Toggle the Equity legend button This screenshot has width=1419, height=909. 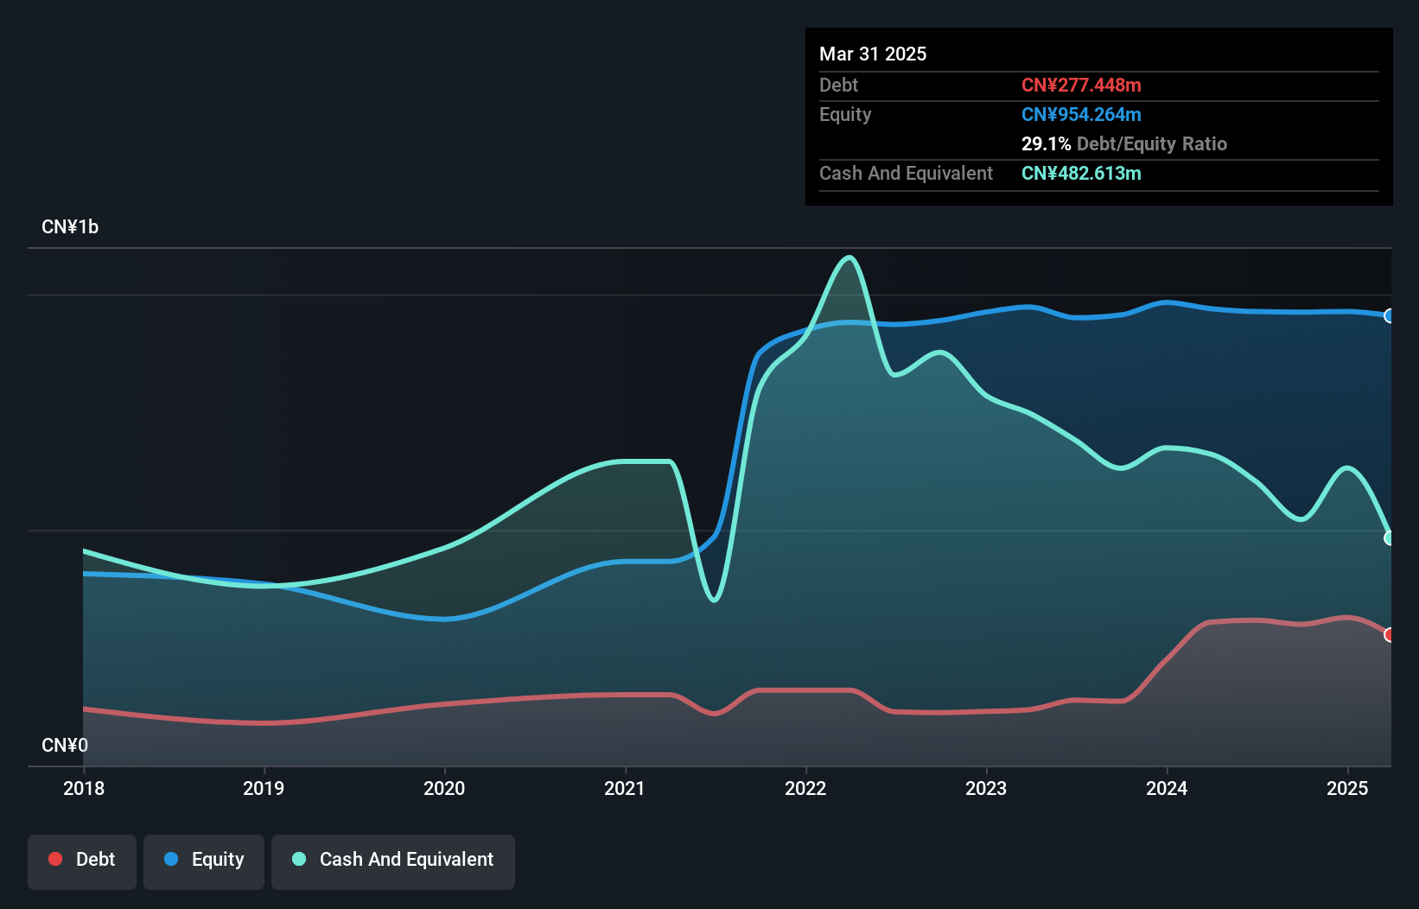pyautogui.click(x=204, y=861)
